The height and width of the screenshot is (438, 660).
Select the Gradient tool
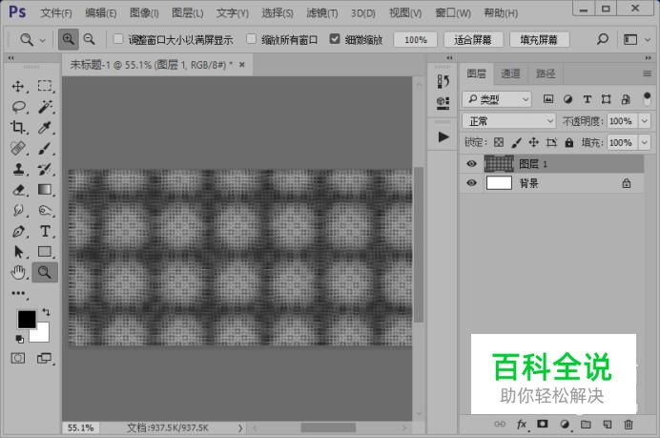[x=45, y=190]
